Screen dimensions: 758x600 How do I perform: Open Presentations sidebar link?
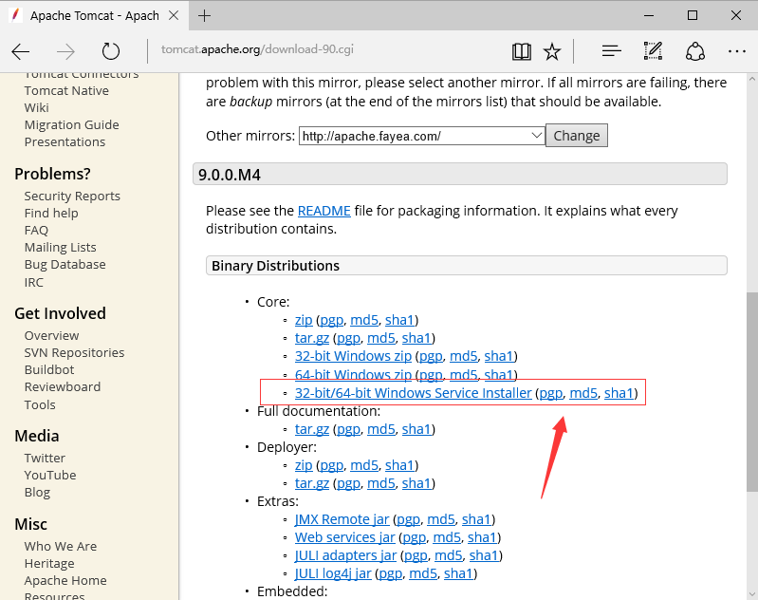[x=65, y=142]
